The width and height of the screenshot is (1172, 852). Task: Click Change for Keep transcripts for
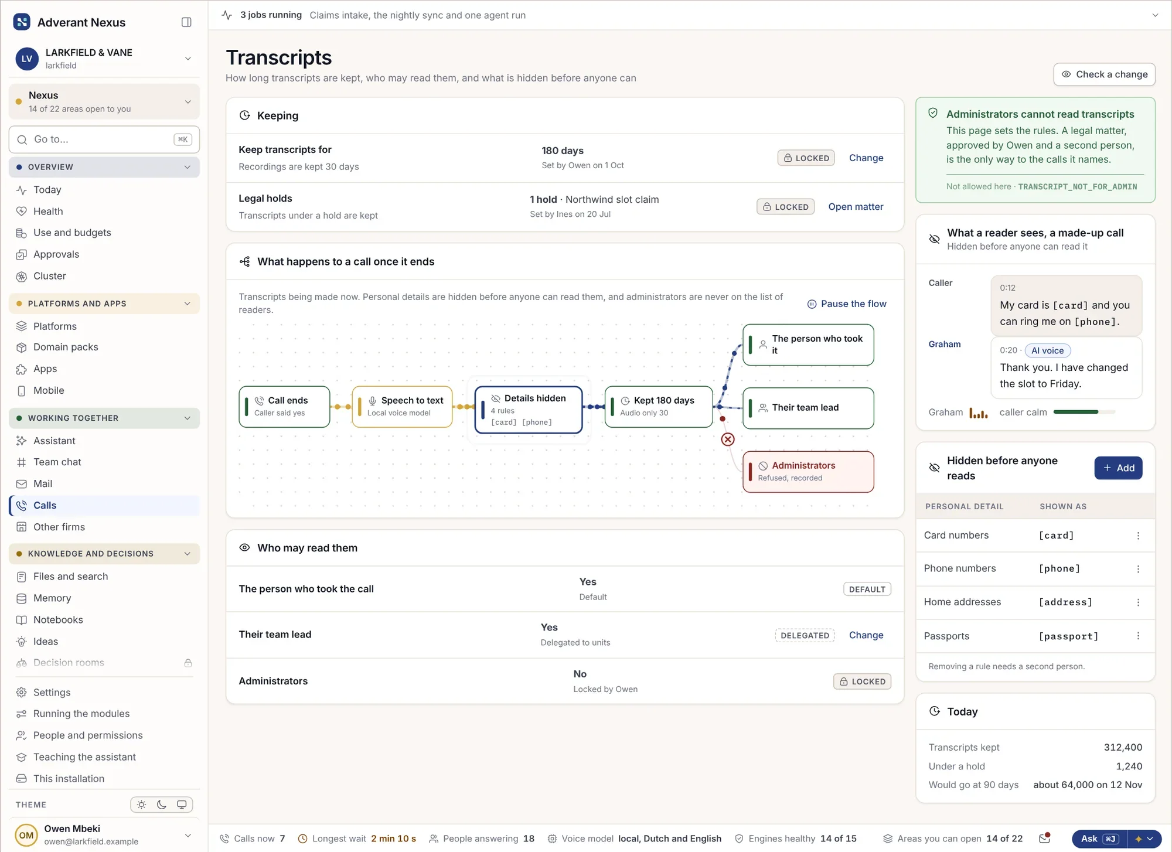866,158
